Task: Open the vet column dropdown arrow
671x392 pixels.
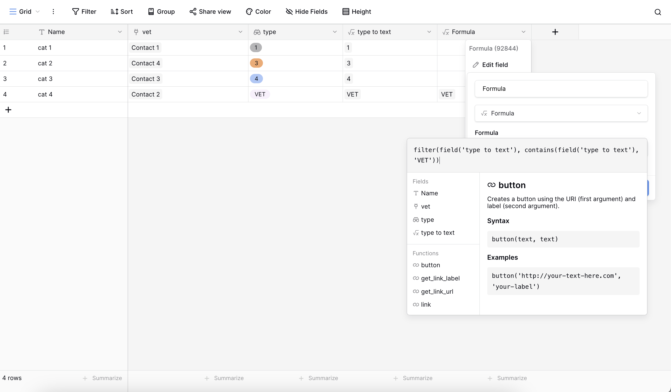Action: click(240, 32)
